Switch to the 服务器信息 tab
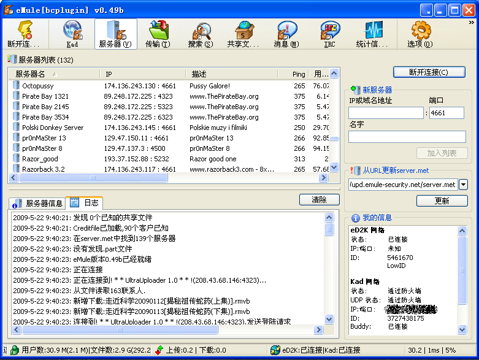The height and width of the screenshot is (360, 479). click(37, 203)
